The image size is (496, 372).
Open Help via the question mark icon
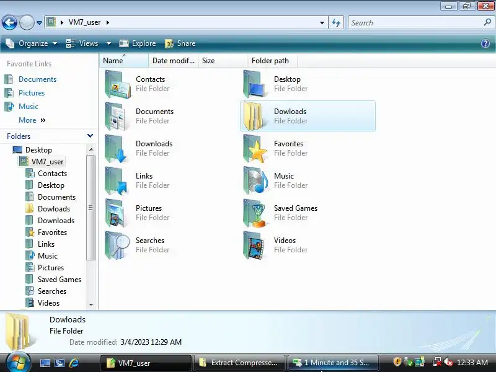click(x=485, y=43)
